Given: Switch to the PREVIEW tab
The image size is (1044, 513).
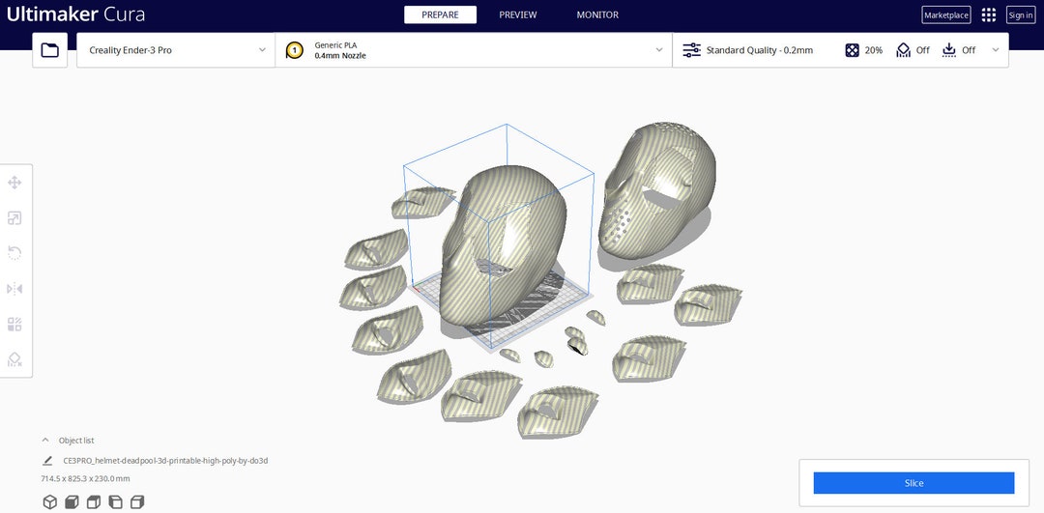Looking at the screenshot, I should pos(518,14).
